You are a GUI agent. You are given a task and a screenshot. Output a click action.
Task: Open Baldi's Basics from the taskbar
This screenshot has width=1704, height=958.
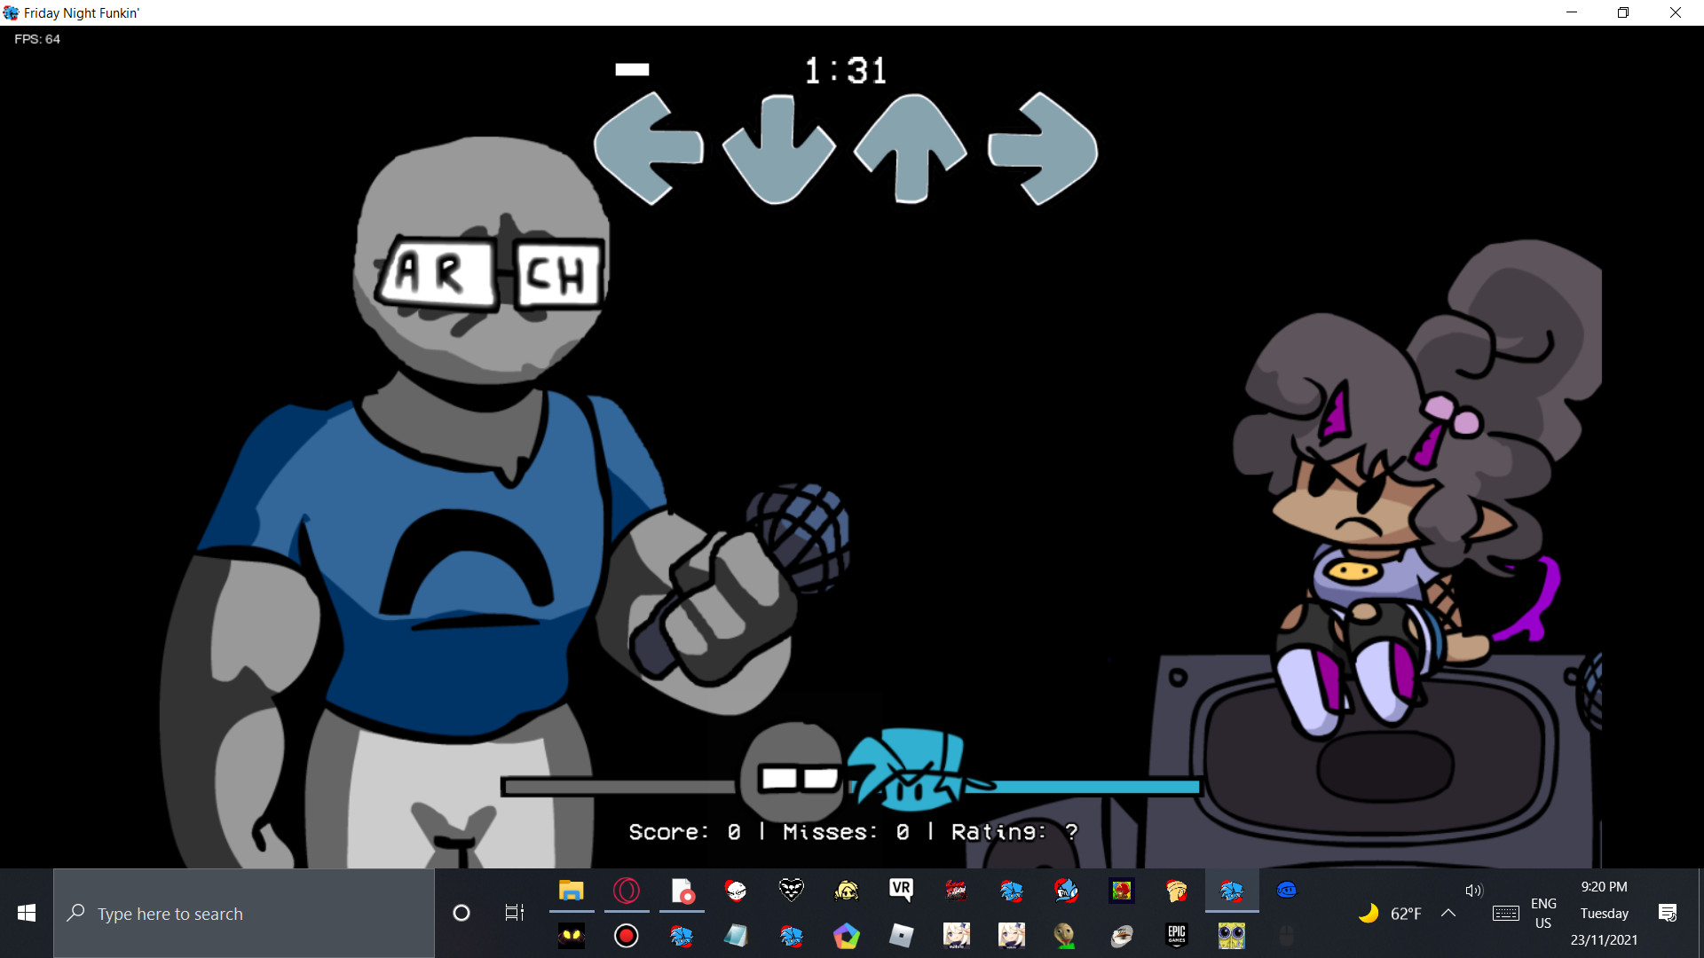(x=1067, y=936)
